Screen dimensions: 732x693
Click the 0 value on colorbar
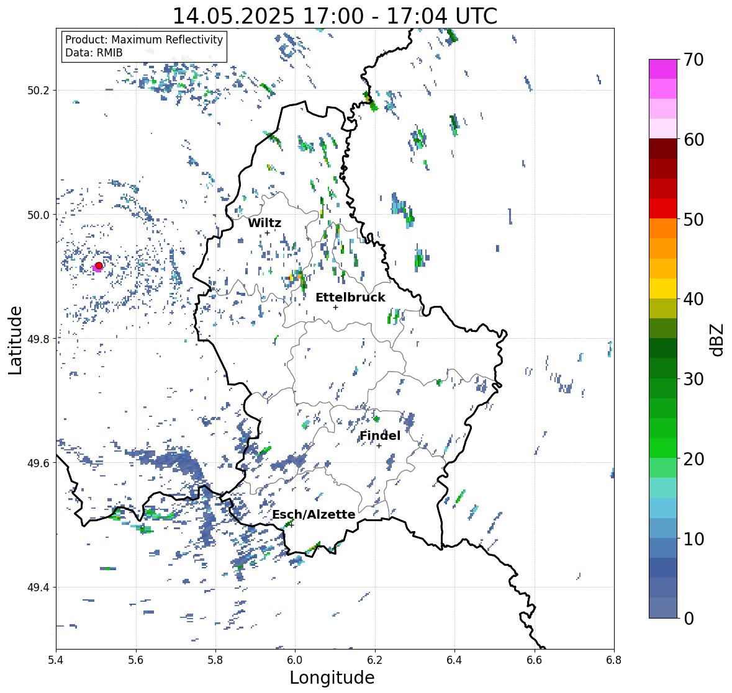point(689,619)
